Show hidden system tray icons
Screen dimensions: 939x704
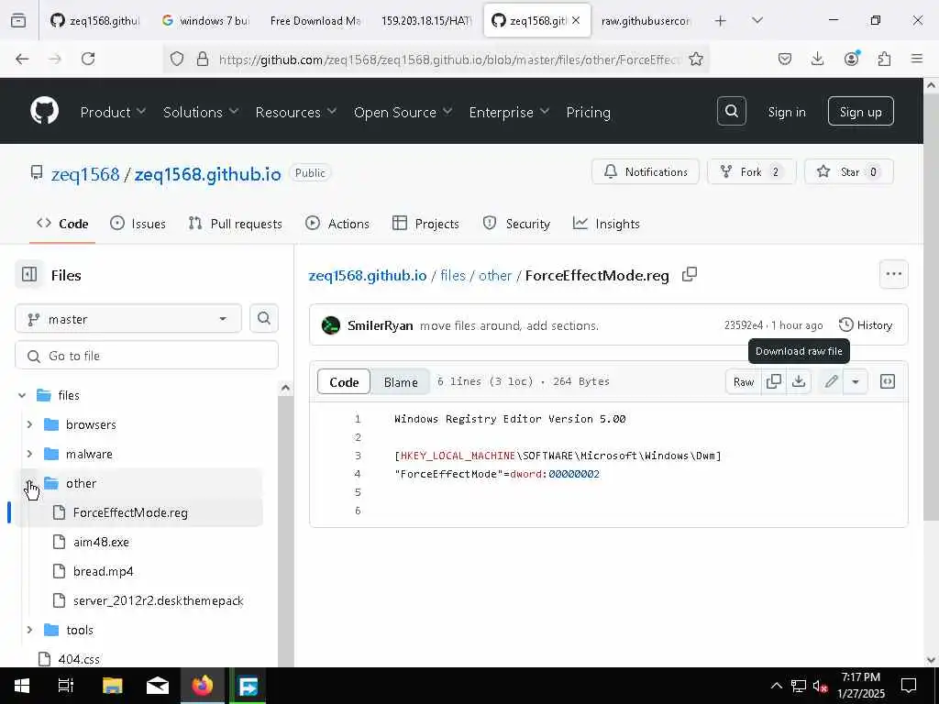click(776, 686)
